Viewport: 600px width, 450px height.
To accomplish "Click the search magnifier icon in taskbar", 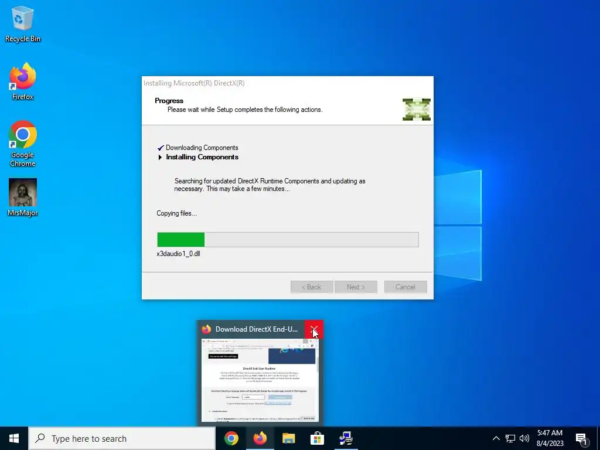I will tap(40, 438).
